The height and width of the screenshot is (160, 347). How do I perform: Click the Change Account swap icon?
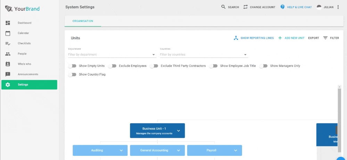tap(245, 7)
